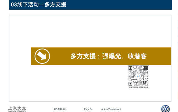
Task: Click the banner text 收潜客
Action: pos(137,56)
